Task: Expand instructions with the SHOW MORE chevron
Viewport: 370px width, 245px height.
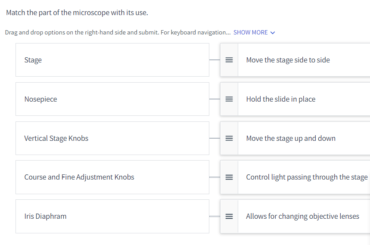Action: click(272, 33)
